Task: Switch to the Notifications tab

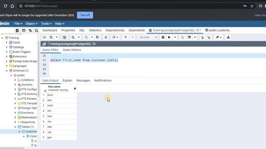Action: click(103, 80)
